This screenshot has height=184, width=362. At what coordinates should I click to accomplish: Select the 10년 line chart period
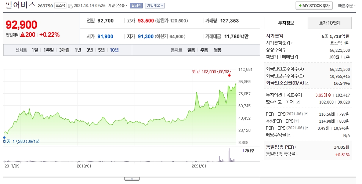pyautogui.click(x=114, y=50)
